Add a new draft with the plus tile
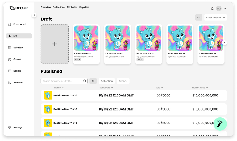The width and height of the screenshot is (237, 141). [x=55, y=44]
